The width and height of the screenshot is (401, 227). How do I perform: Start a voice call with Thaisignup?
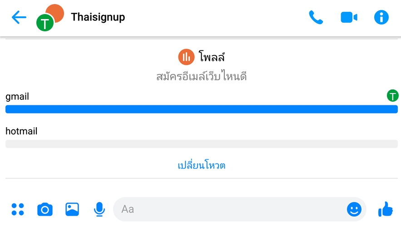[x=316, y=17]
